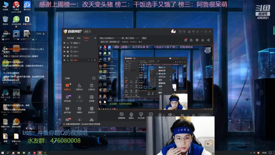Click the 修改 button next to the stream title
Viewport: 275px width, 155px height.
144,38
